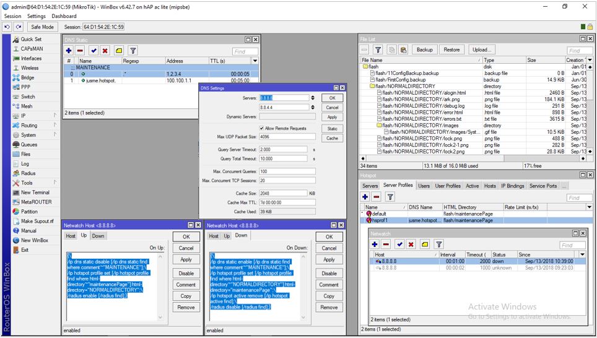
Task: Switch to Hotspot Users tab
Action: coord(424,186)
